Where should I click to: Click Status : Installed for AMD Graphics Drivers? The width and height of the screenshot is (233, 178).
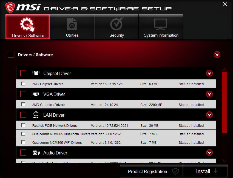191,105
